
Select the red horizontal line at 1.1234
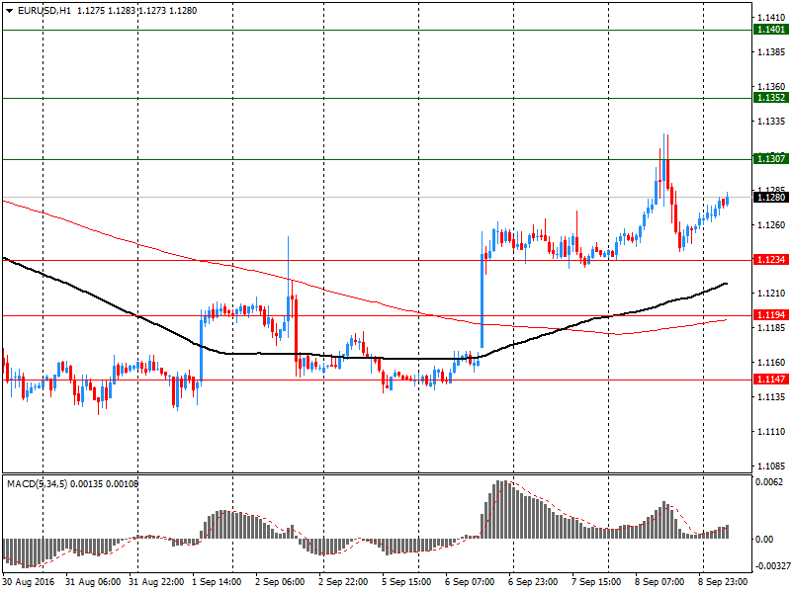377,260
